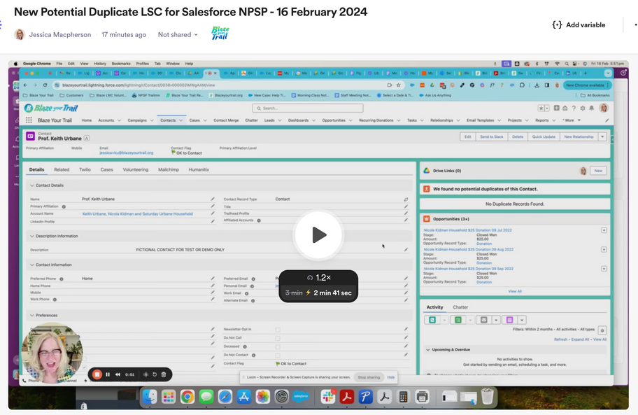Click the Loom stop recording button
This screenshot has height=415, width=638.
(97, 374)
